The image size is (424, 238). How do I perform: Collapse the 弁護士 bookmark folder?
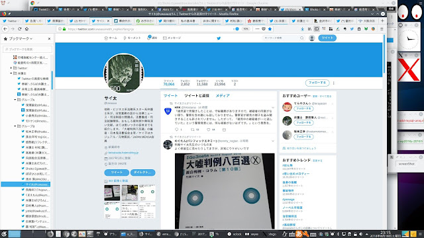(11, 73)
